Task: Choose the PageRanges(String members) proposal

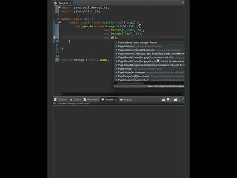Action: pyautogui.click(x=150, y=80)
